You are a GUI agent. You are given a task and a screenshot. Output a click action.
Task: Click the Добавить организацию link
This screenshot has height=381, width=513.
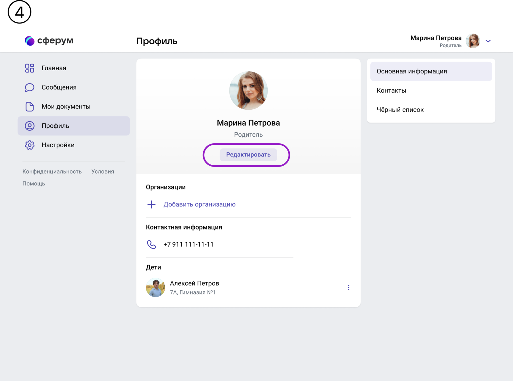(199, 204)
